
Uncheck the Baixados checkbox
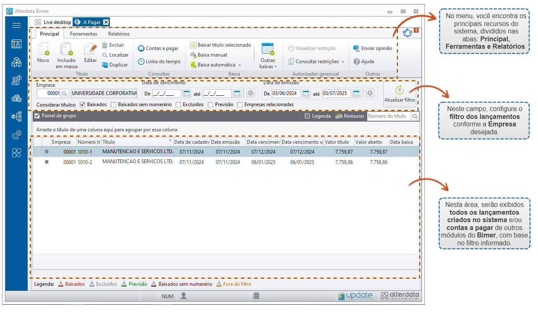pos(82,104)
